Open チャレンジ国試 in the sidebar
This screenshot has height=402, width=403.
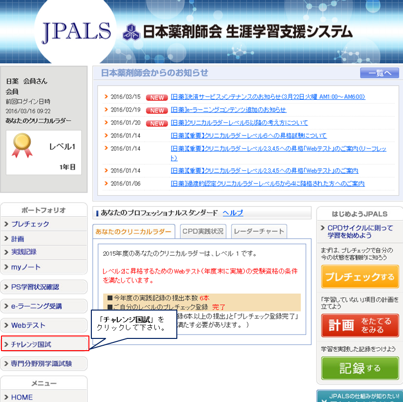tap(44, 344)
